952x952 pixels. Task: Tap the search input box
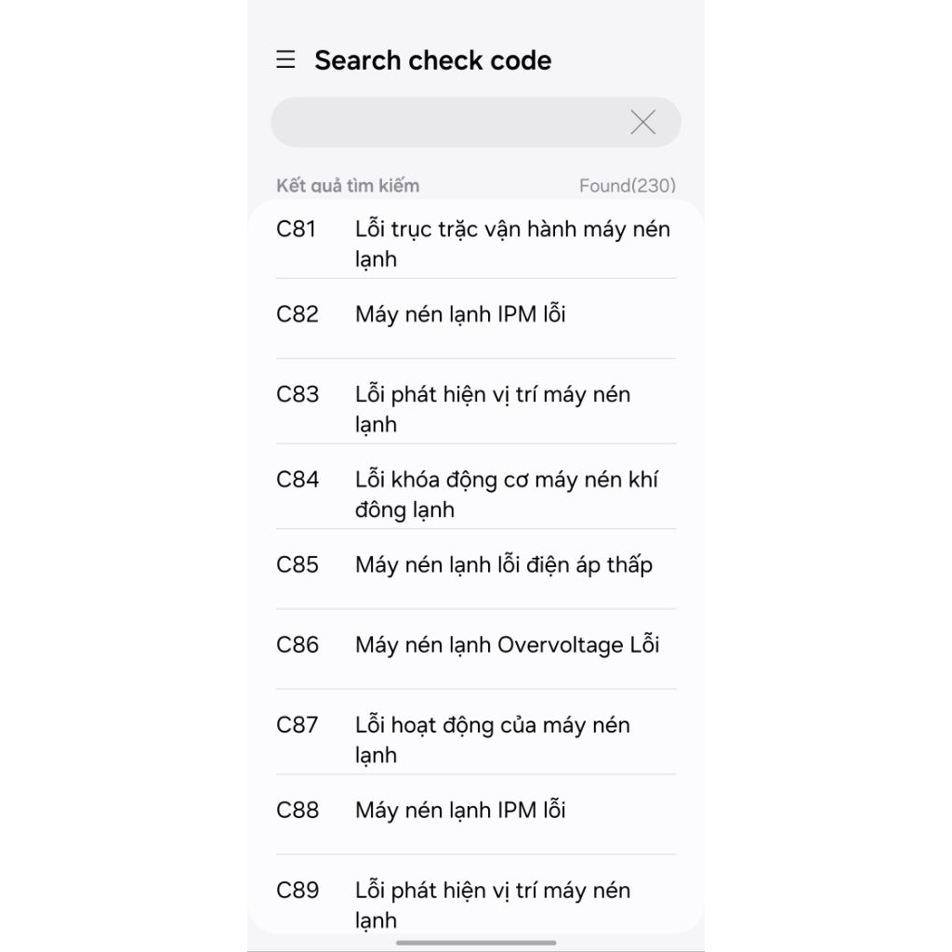point(446,122)
